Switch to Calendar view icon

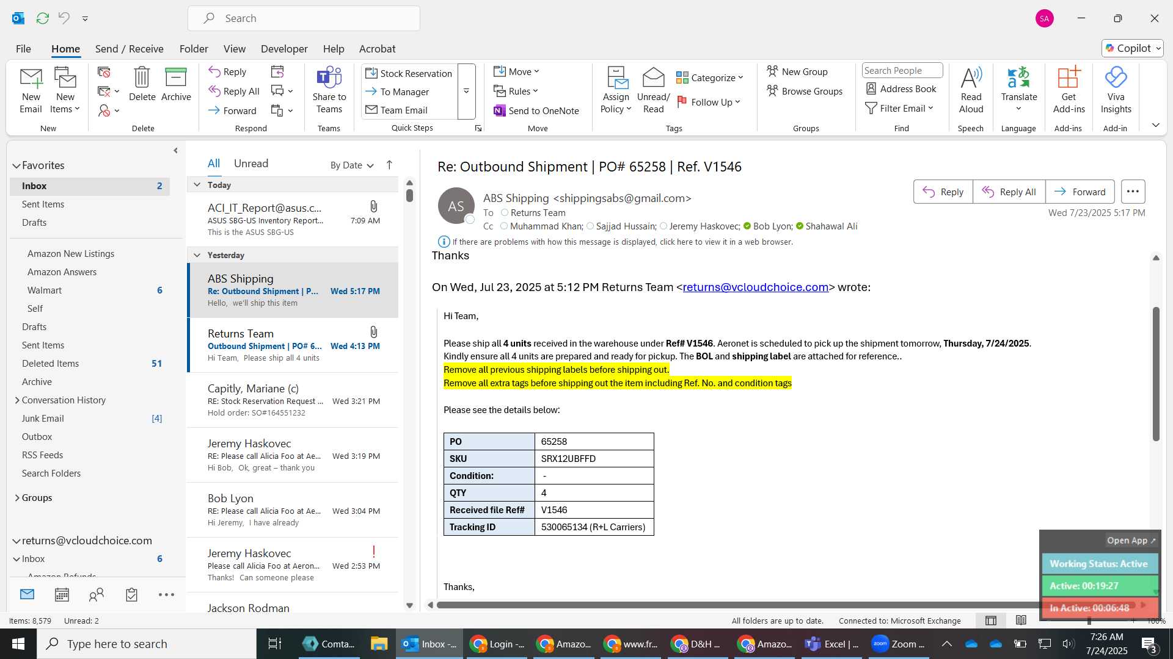coord(62,594)
